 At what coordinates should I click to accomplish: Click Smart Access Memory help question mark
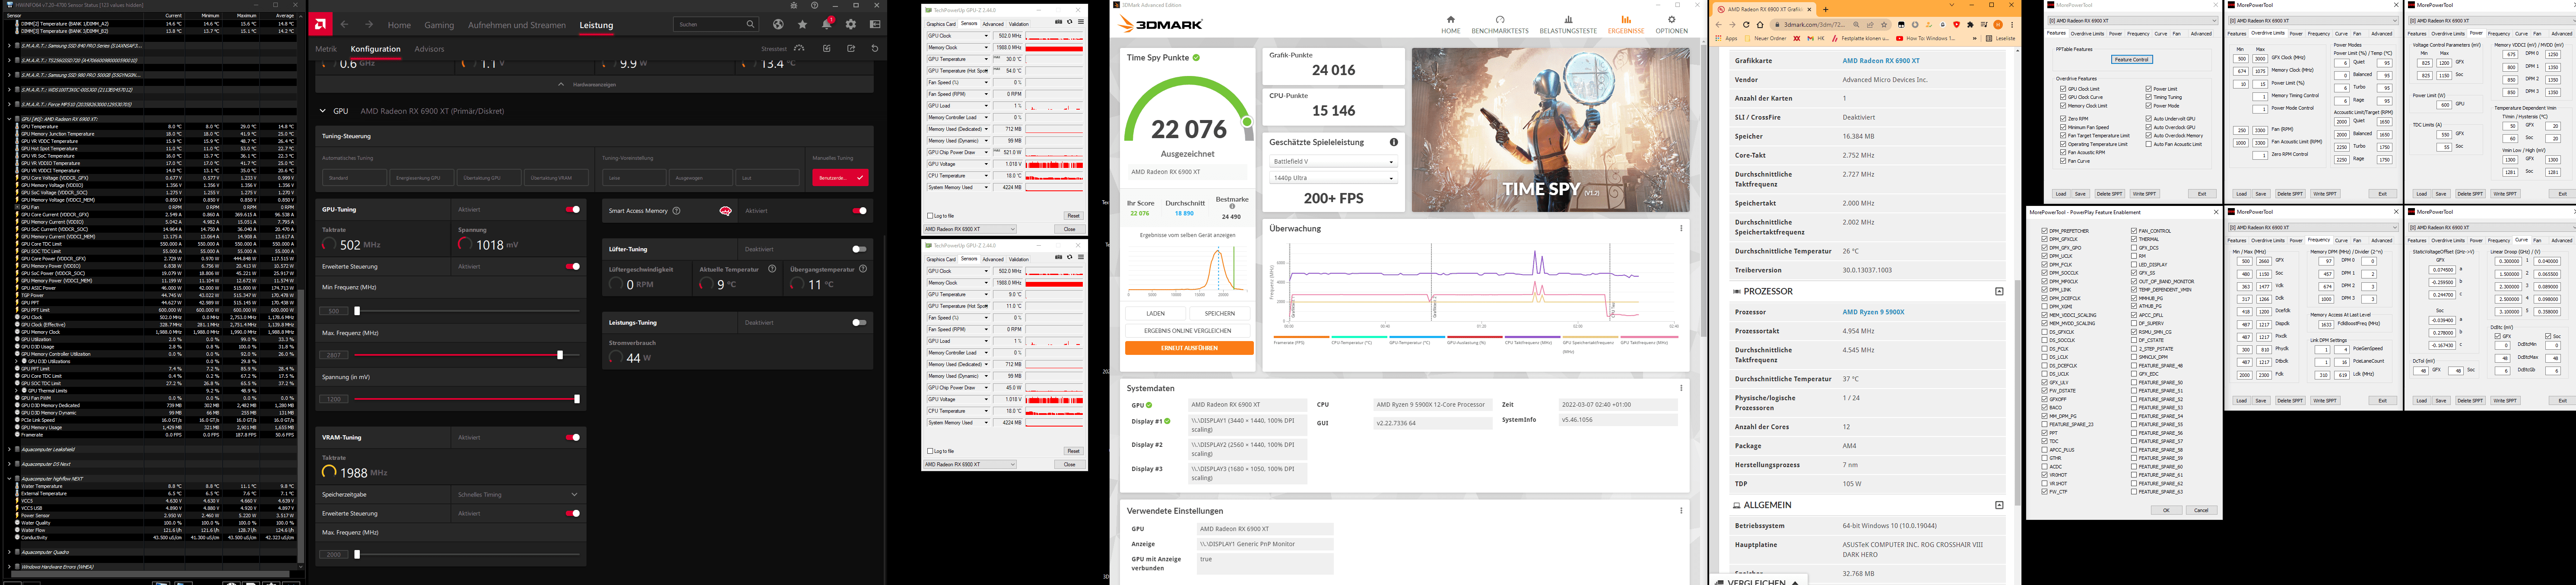[x=677, y=211]
